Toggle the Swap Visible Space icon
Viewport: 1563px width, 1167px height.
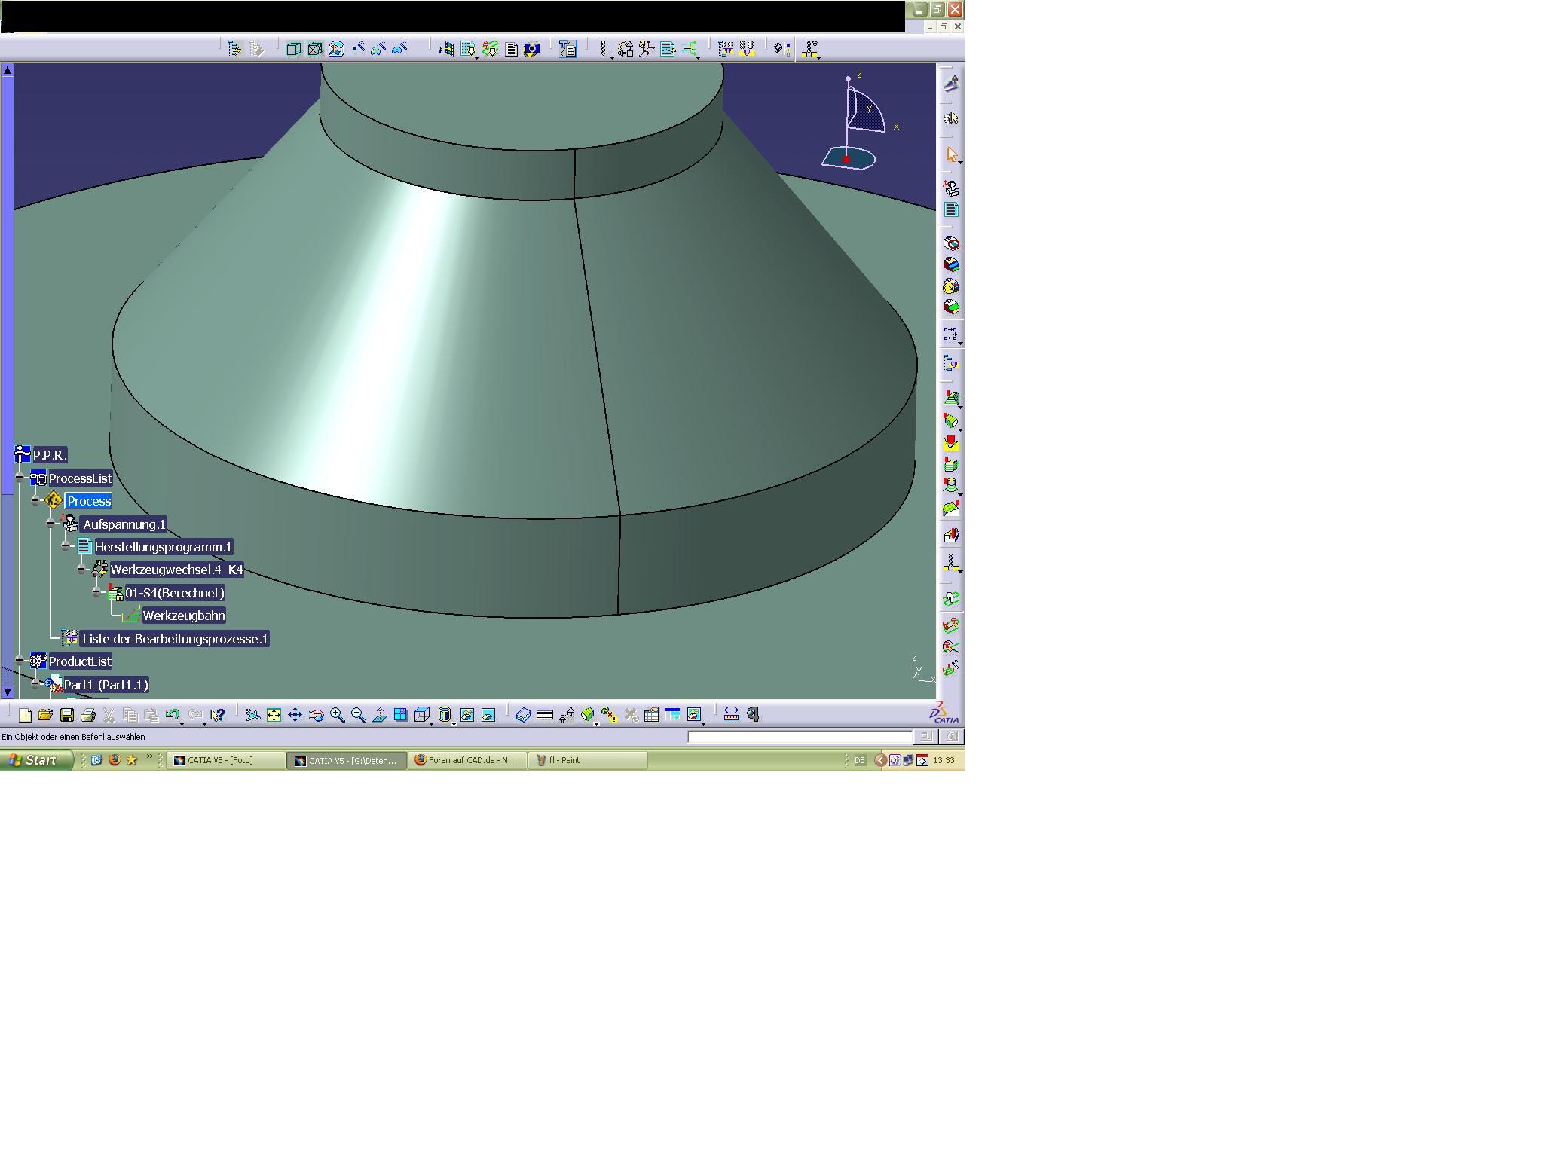pos(488,715)
